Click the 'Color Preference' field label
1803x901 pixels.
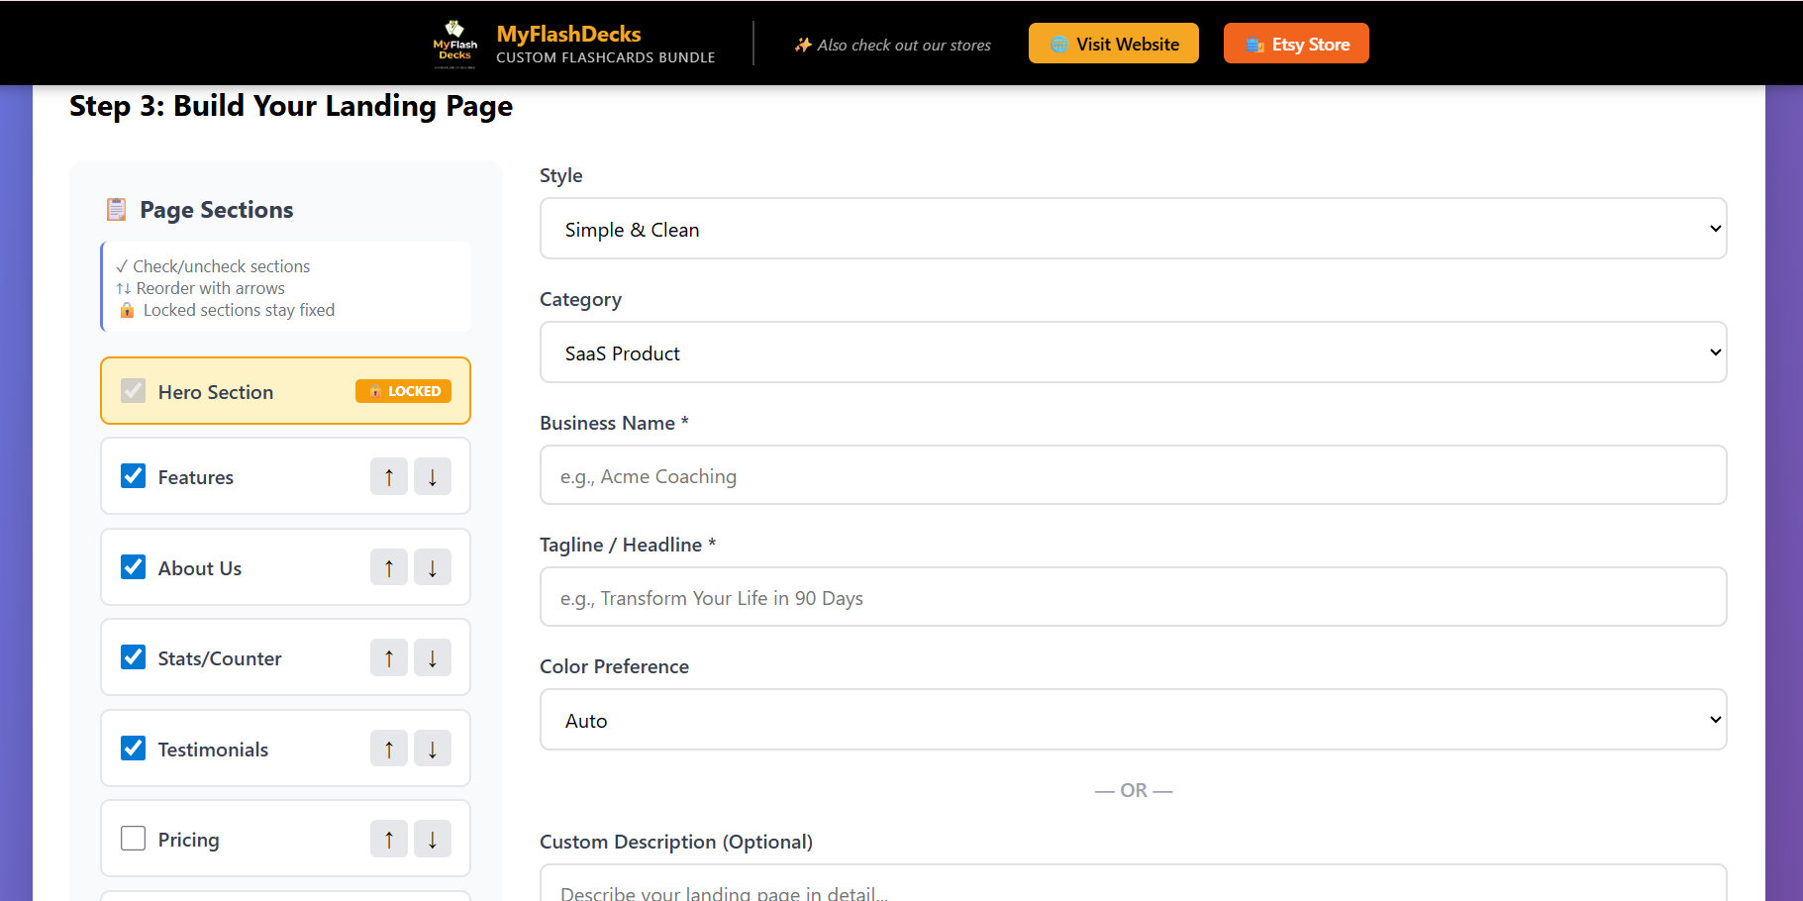614,666
